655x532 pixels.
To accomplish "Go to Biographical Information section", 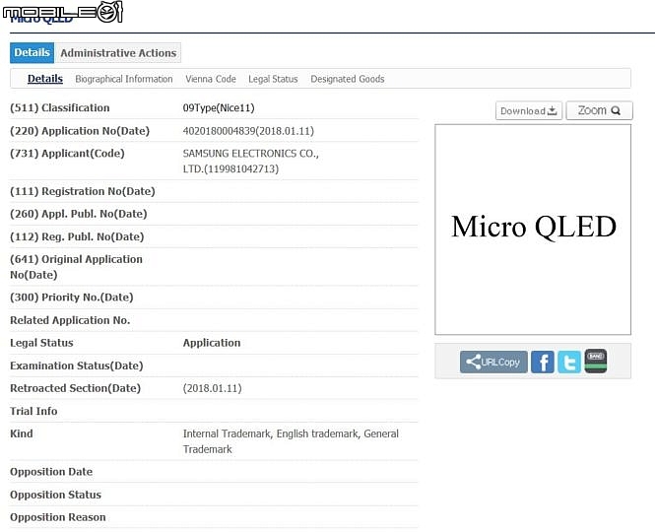I will pos(124,79).
